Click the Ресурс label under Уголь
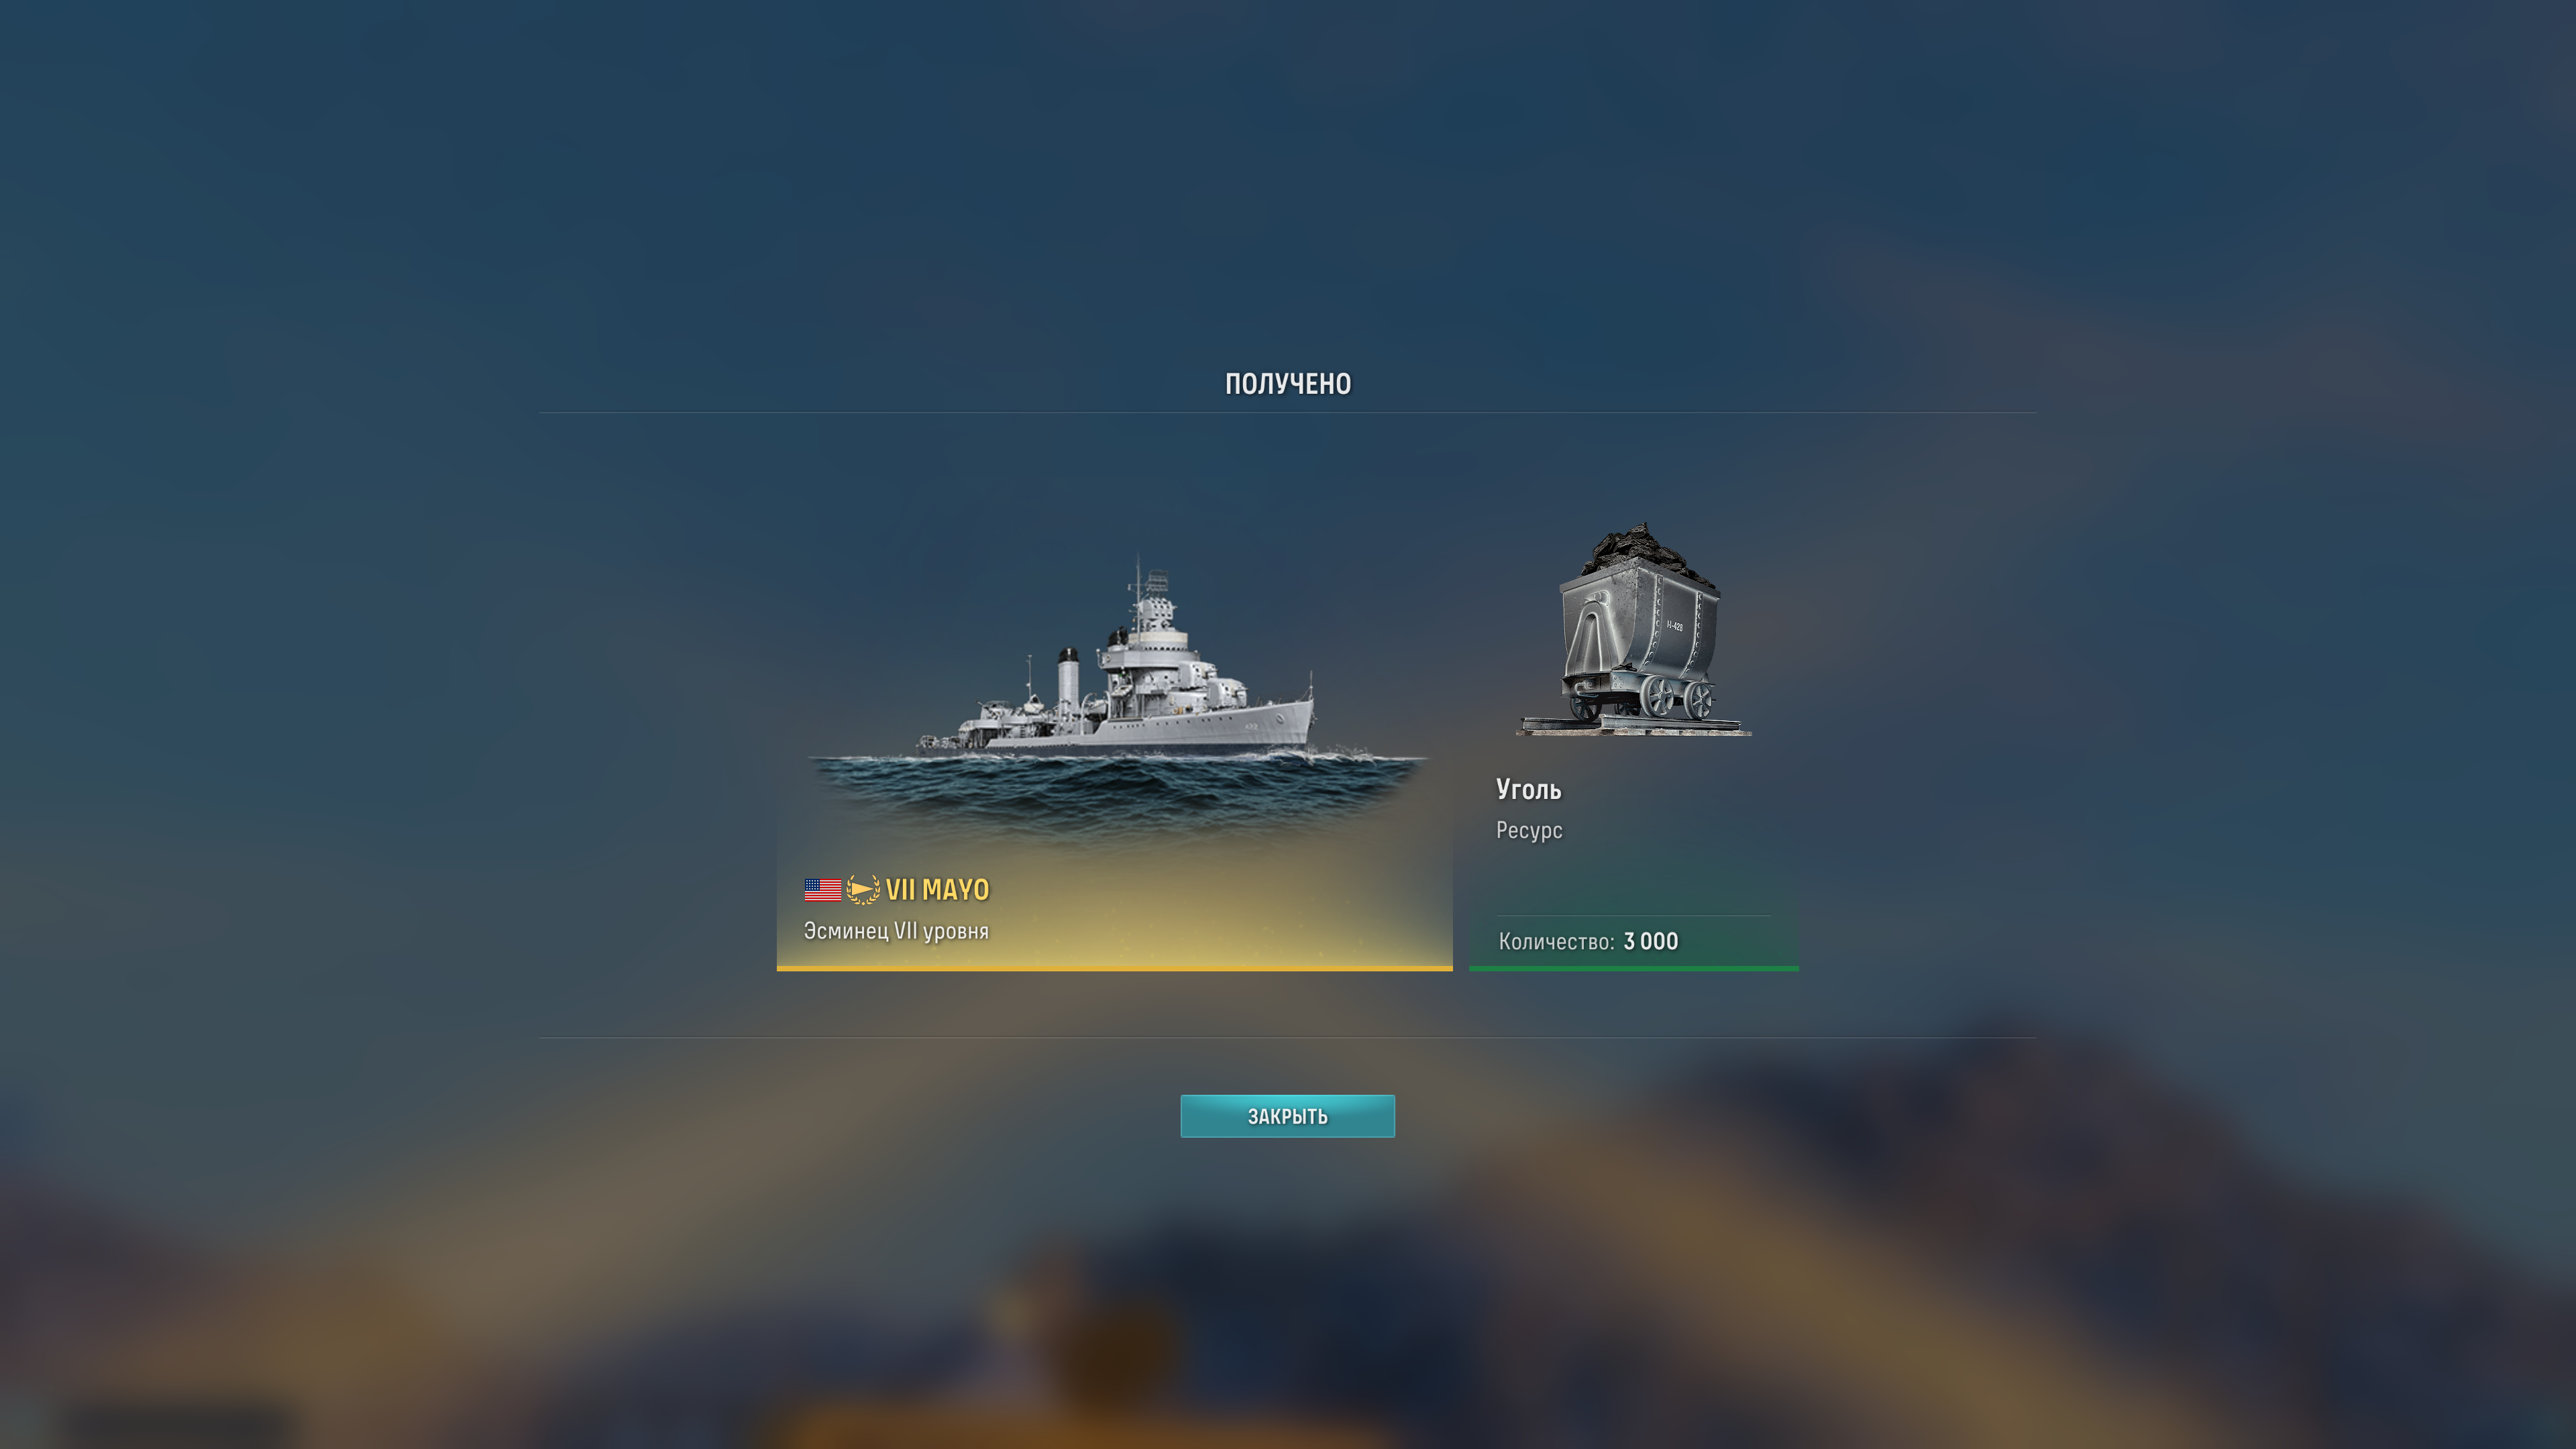Screen dimensions: 2576x1449 tap(1529, 830)
